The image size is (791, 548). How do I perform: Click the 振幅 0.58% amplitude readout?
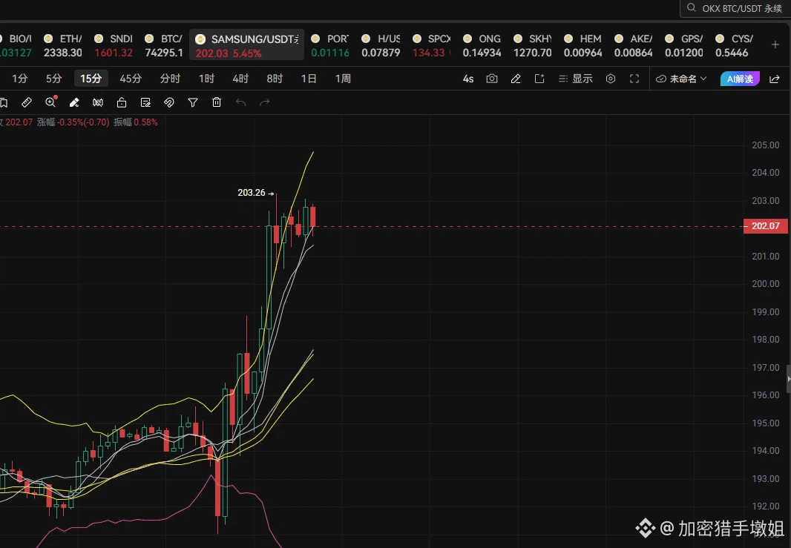(136, 122)
